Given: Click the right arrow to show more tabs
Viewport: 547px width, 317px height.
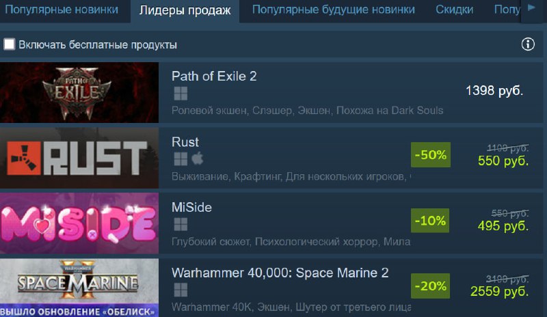Looking at the screenshot, I should (x=532, y=8).
